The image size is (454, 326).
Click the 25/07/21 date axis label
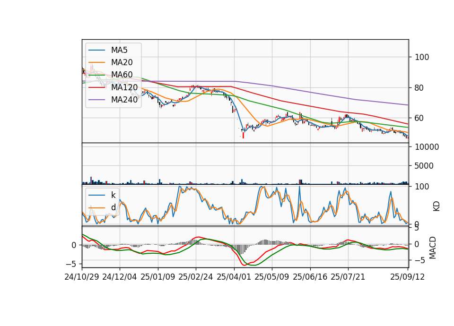[x=348, y=277]
